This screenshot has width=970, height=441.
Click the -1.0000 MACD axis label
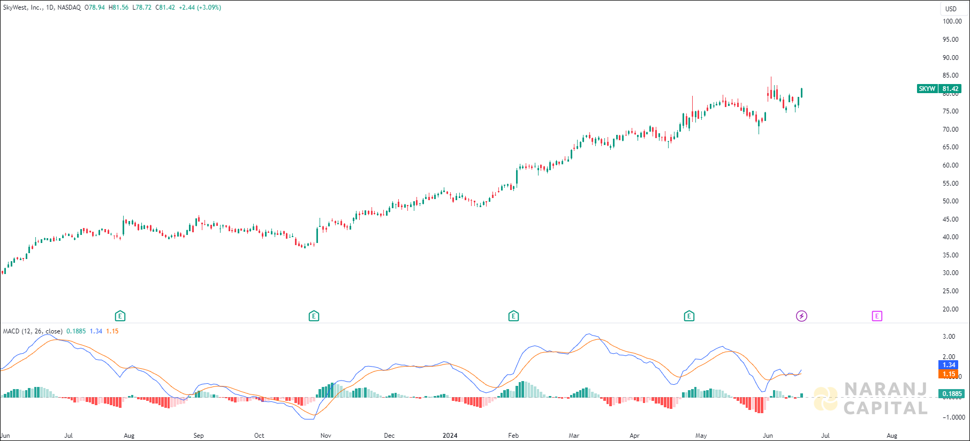coord(953,417)
